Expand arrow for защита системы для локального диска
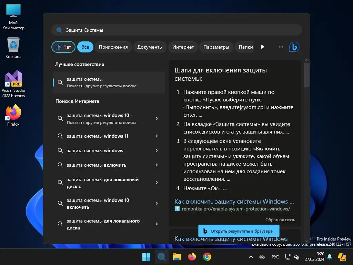The width and height of the screenshot is (353, 265). 157,224
